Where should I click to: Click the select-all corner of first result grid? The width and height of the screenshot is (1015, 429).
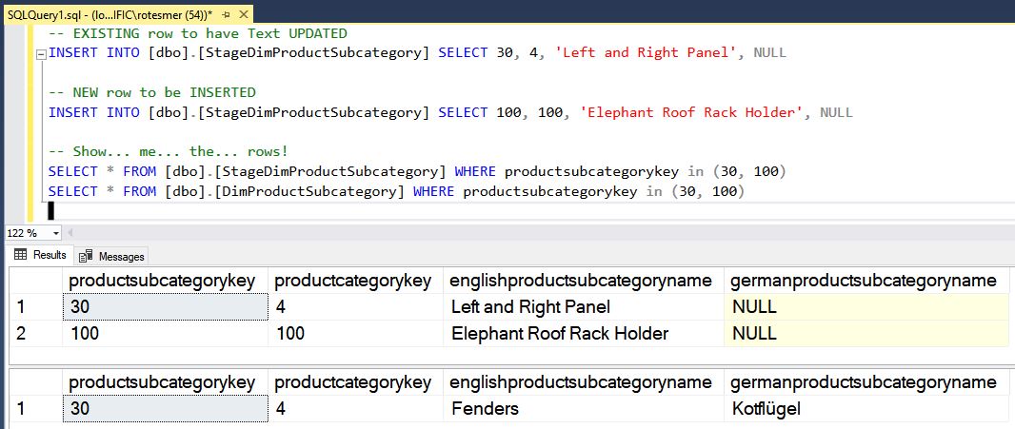click(34, 281)
